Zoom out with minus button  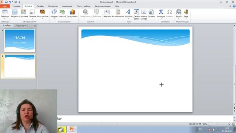209,124
